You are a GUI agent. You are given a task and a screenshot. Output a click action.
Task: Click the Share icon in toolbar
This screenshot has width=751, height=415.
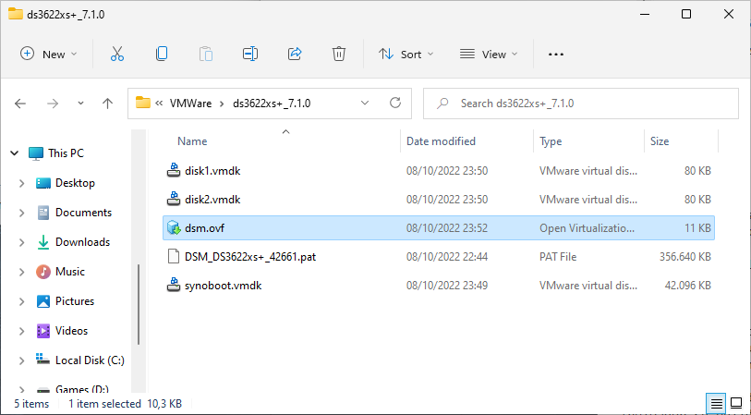click(x=295, y=54)
